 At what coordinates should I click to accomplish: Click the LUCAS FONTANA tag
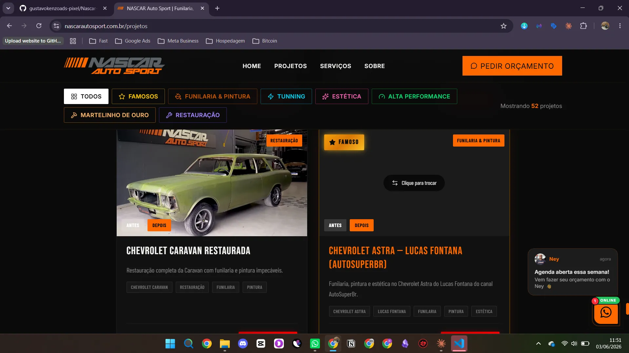tap(392, 311)
